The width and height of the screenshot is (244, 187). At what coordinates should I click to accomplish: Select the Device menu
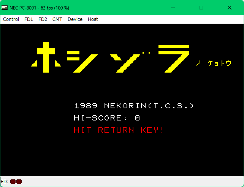75,19
